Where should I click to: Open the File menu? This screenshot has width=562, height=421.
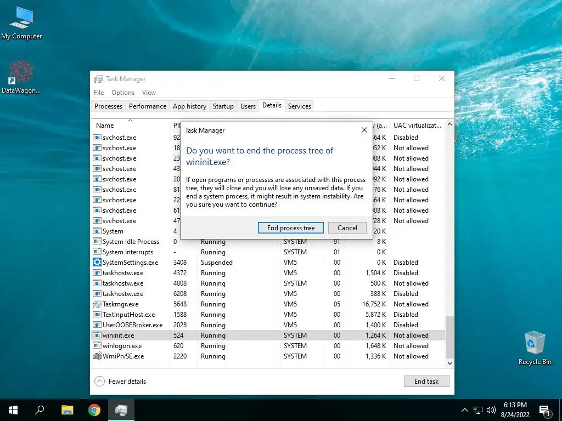[x=99, y=92]
